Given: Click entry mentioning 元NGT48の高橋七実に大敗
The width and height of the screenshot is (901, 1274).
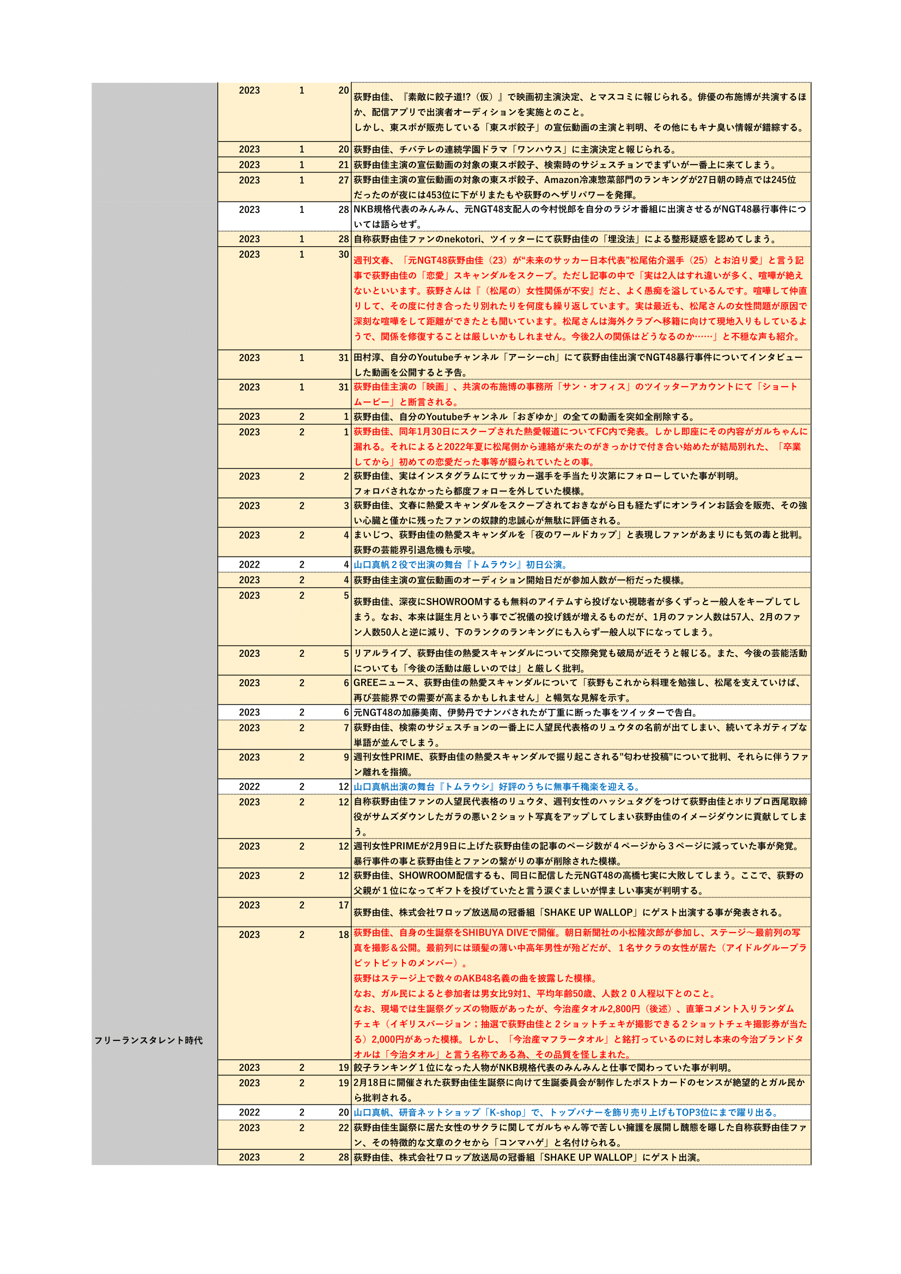Looking at the screenshot, I should coord(579,883).
